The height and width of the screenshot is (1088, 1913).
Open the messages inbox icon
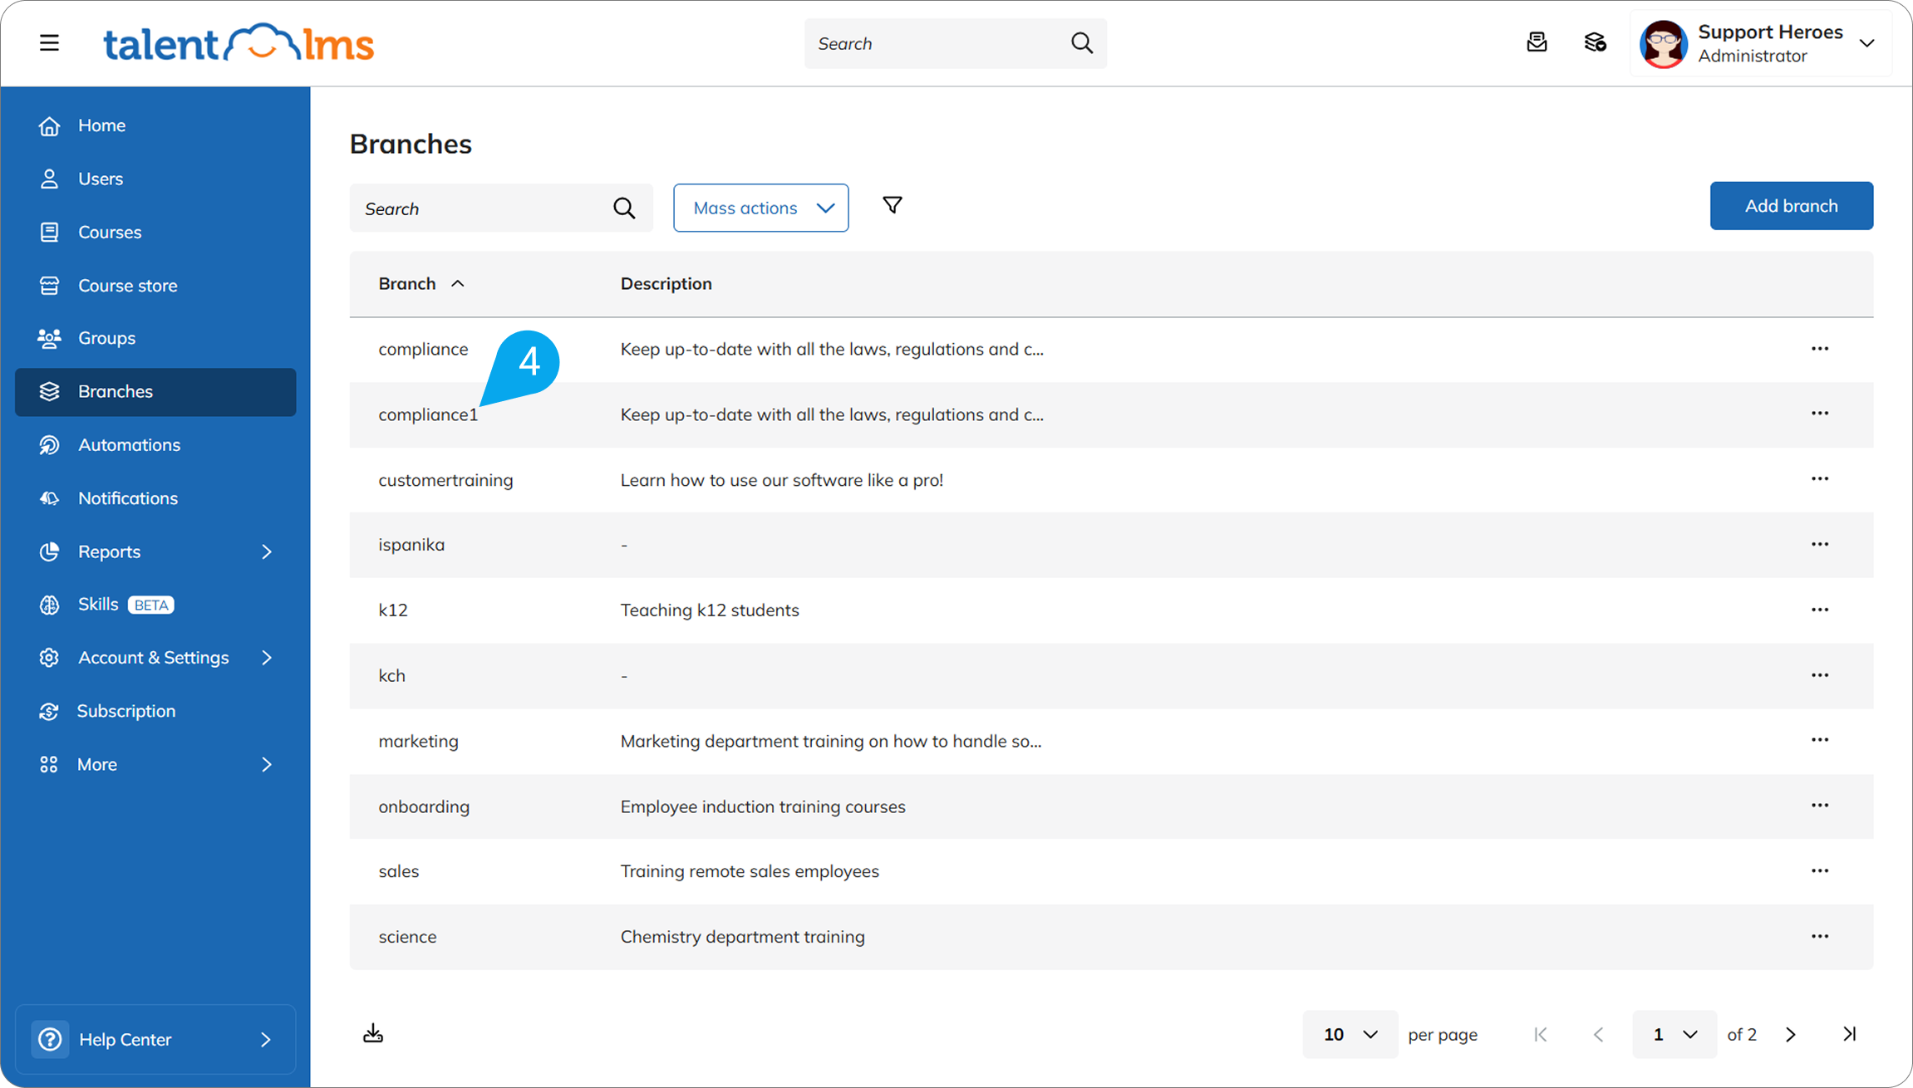click(x=1537, y=42)
